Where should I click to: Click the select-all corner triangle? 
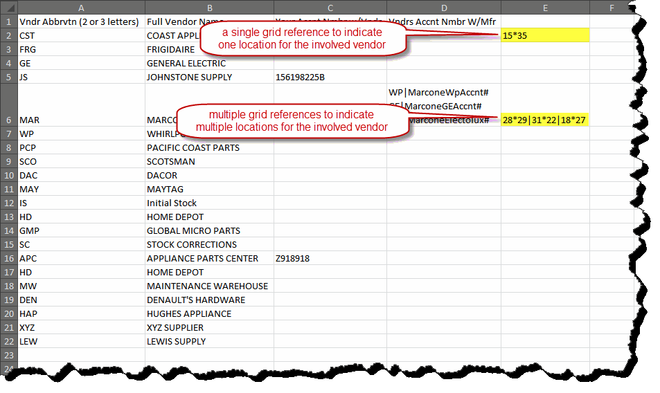(9, 8)
